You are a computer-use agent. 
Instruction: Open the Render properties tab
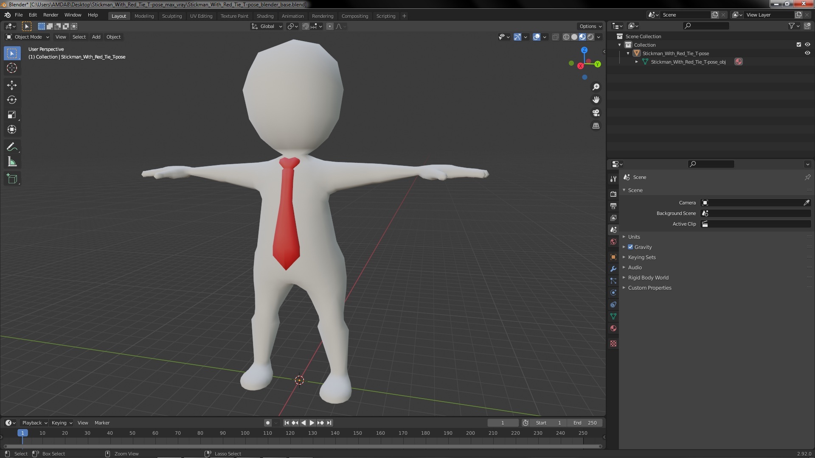coord(613,194)
